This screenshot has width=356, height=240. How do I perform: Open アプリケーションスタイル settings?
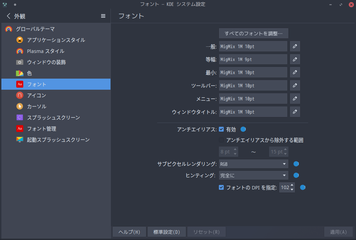(56, 40)
